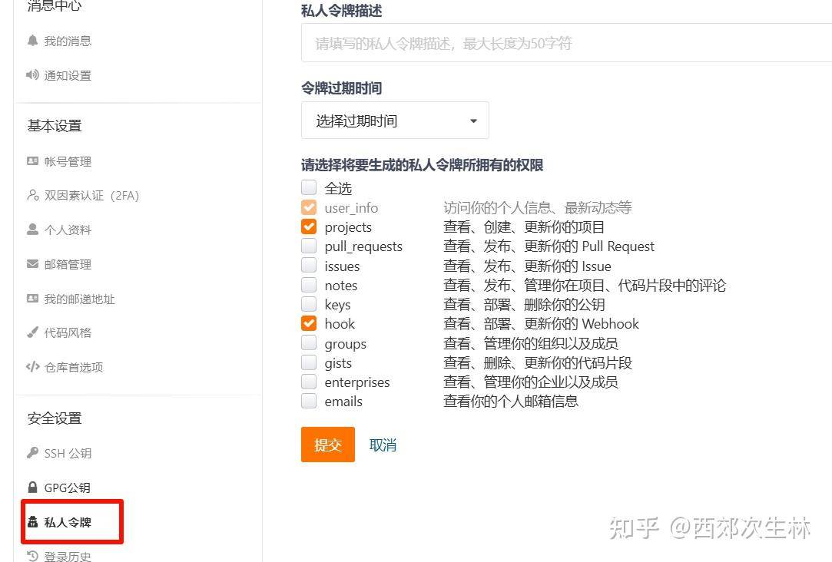Image resolution: width=832 pixels, height=562 pixels.
Task: Click the speaker icon beside 通知设置
Action: [x=32, y=74]
